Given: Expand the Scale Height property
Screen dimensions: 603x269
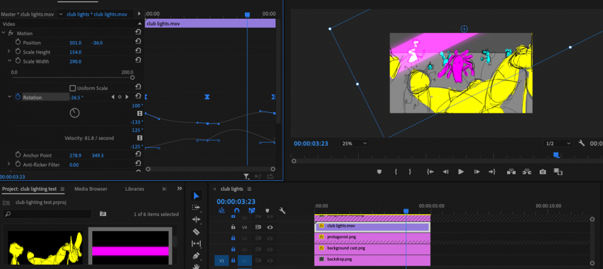Looking at the screenshot, I should [x=9, y=52].
